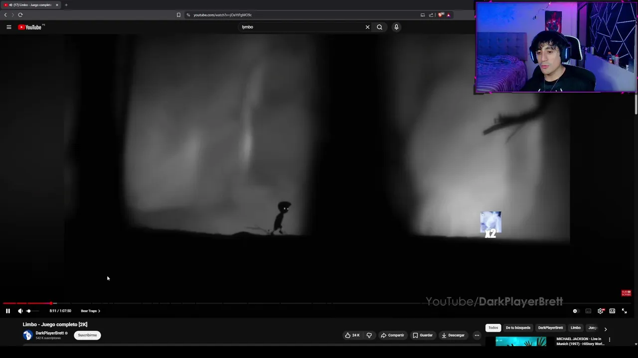Image resolution: width=638 pixels, height=358 pixels.
Task: Open a new browser tab with plus
Action: coord(66,5)
